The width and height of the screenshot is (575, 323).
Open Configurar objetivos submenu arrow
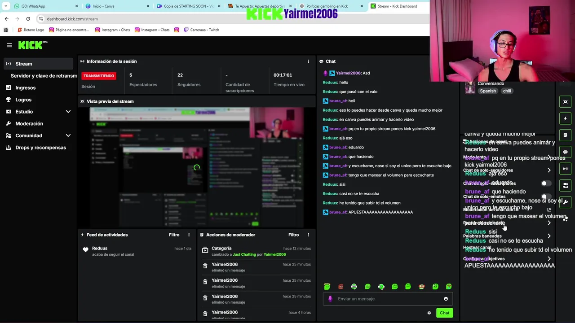click(549, 259)
